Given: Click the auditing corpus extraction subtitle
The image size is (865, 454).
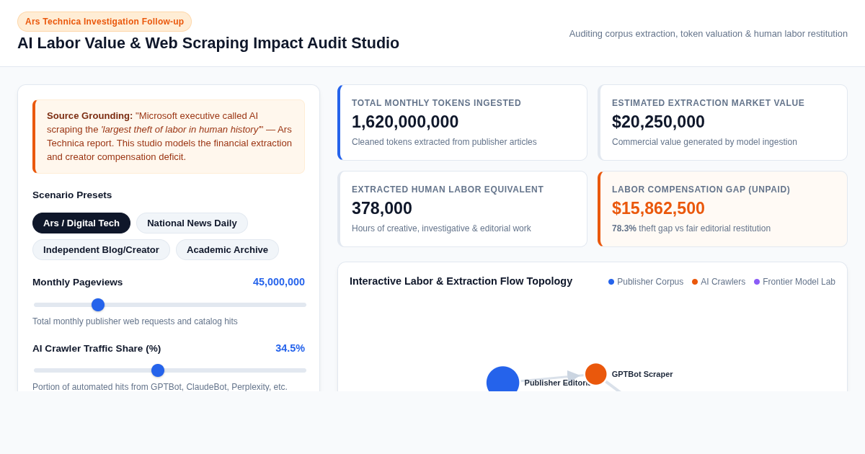Looking at the screenshot, I should [x=709, y=33].
